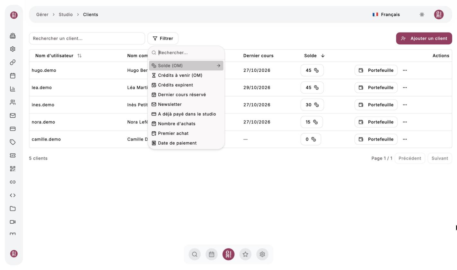Open the Portefeuille for lea.demo
Screen dimensions: 457x270
(x=376, y=87)
